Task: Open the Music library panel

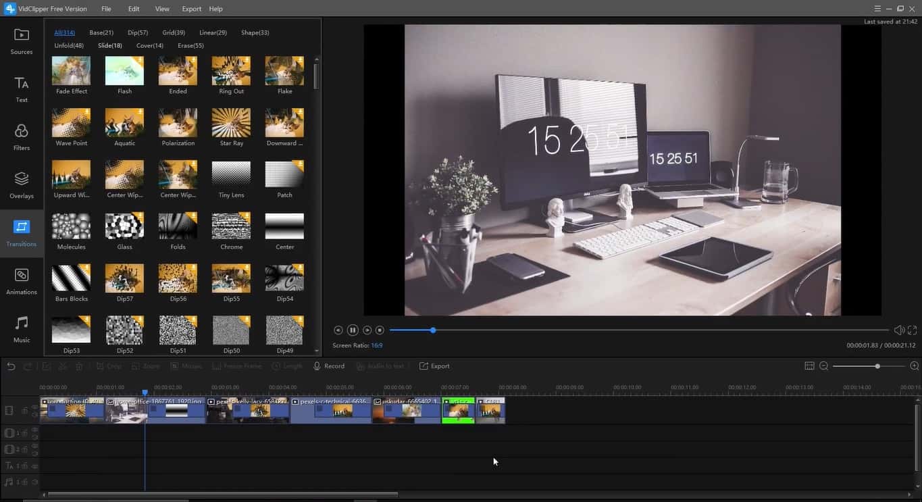Action: click(22, 329)
